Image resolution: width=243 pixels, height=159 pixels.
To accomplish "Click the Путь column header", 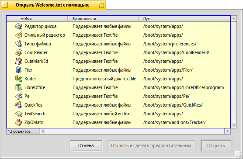I will (183, 19).
